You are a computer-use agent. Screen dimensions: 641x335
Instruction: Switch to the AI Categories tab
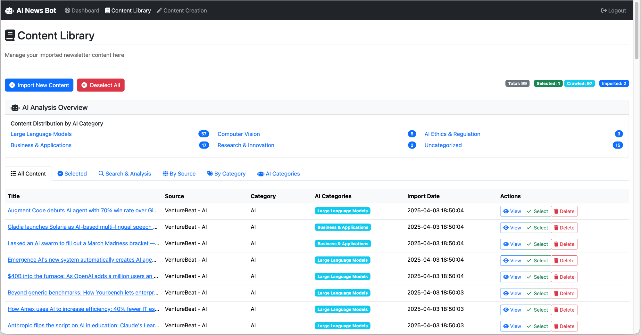279,174
